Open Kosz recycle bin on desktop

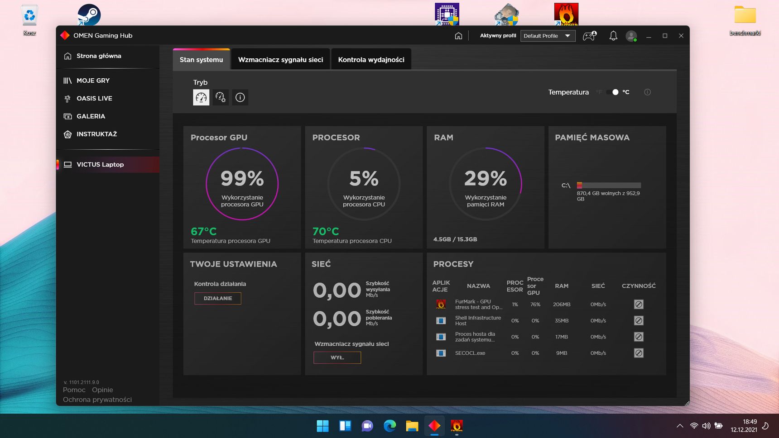coord(29,20)
